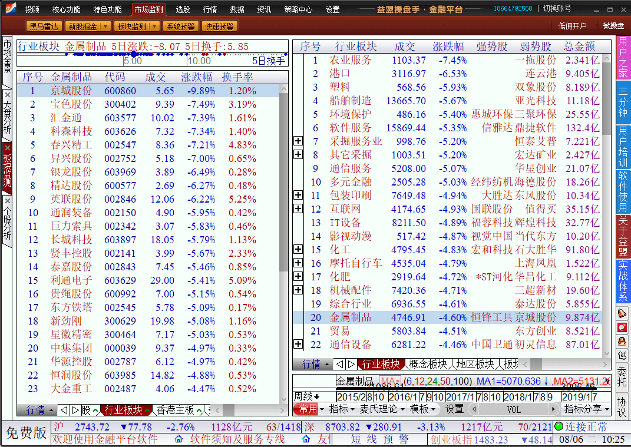
Task: Close the 板块监测 side tab
Action: click(x=7, y=148)
